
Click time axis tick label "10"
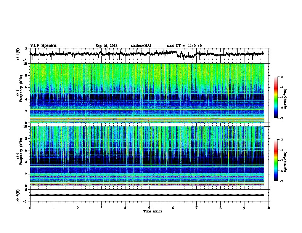coord(268,208)
